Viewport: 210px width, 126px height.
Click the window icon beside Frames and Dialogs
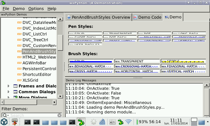15,86
